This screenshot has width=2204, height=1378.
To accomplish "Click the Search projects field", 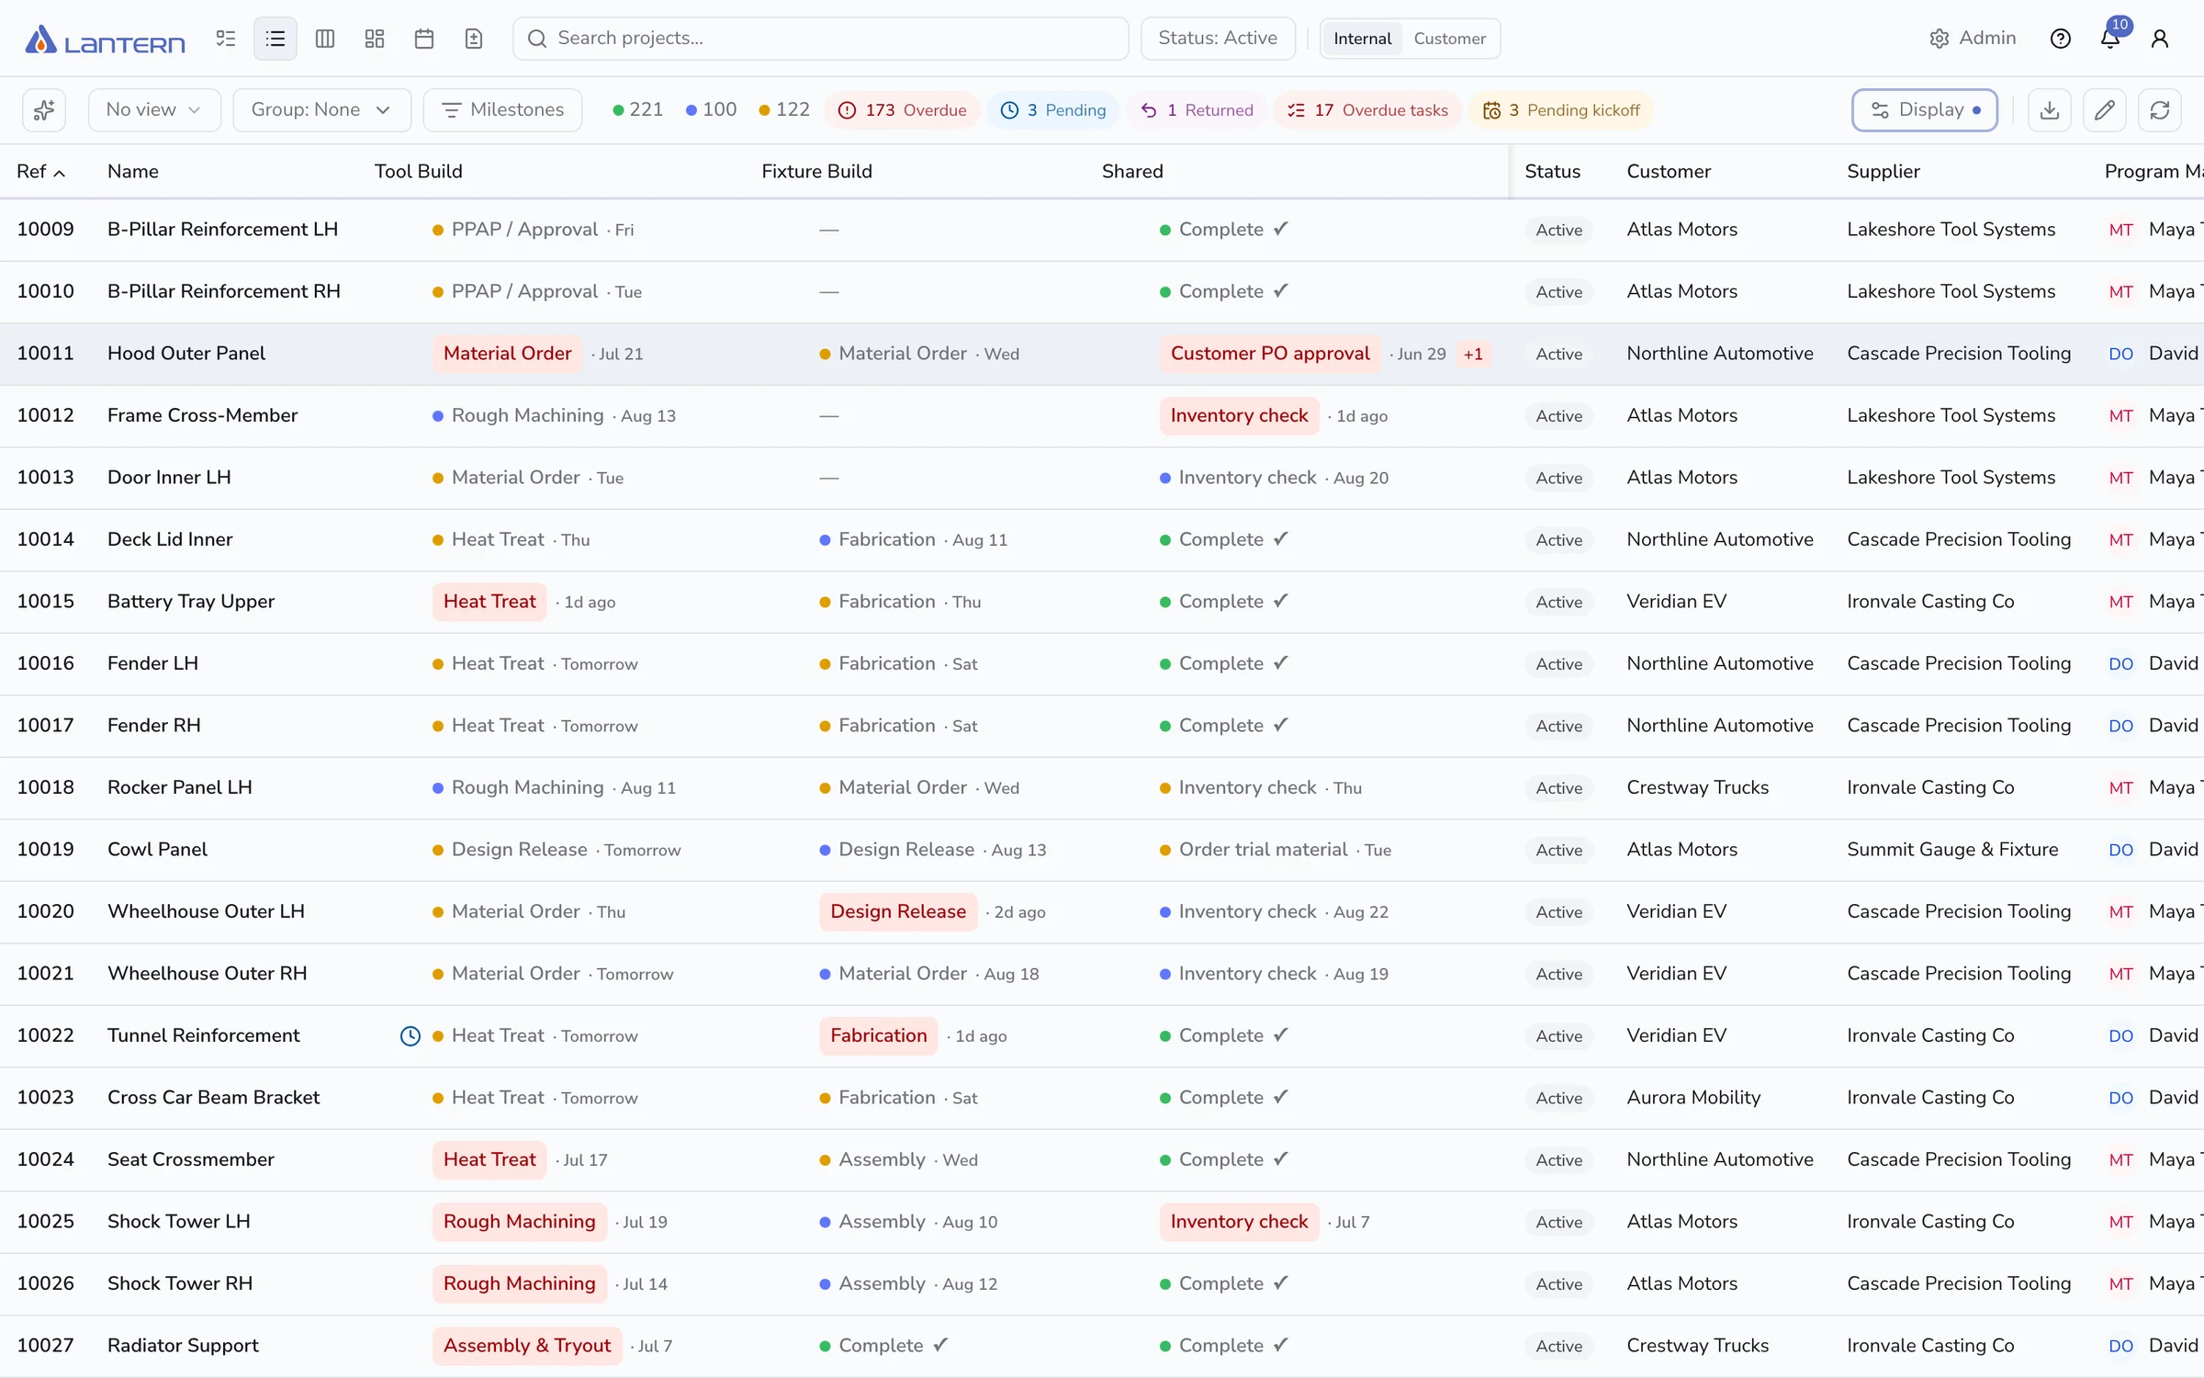I will click(821, 39).
